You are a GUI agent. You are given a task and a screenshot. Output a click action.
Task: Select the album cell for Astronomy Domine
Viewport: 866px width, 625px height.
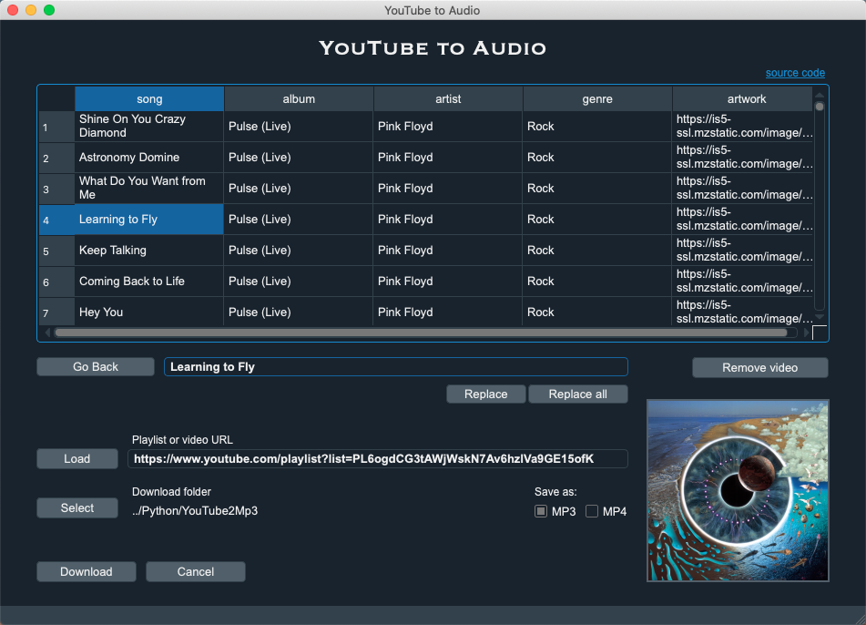click(x=299, y=158)
